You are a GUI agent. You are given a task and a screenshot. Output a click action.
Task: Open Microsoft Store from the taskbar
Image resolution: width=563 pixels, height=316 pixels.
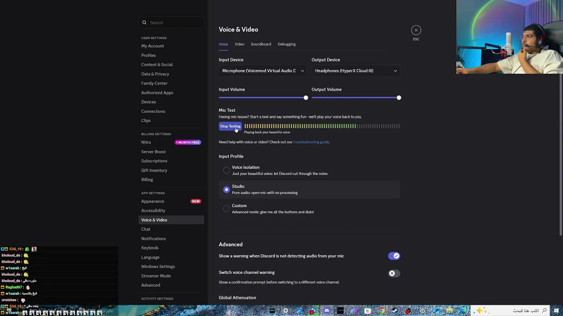pyautogui.click(x=367, y=311)
